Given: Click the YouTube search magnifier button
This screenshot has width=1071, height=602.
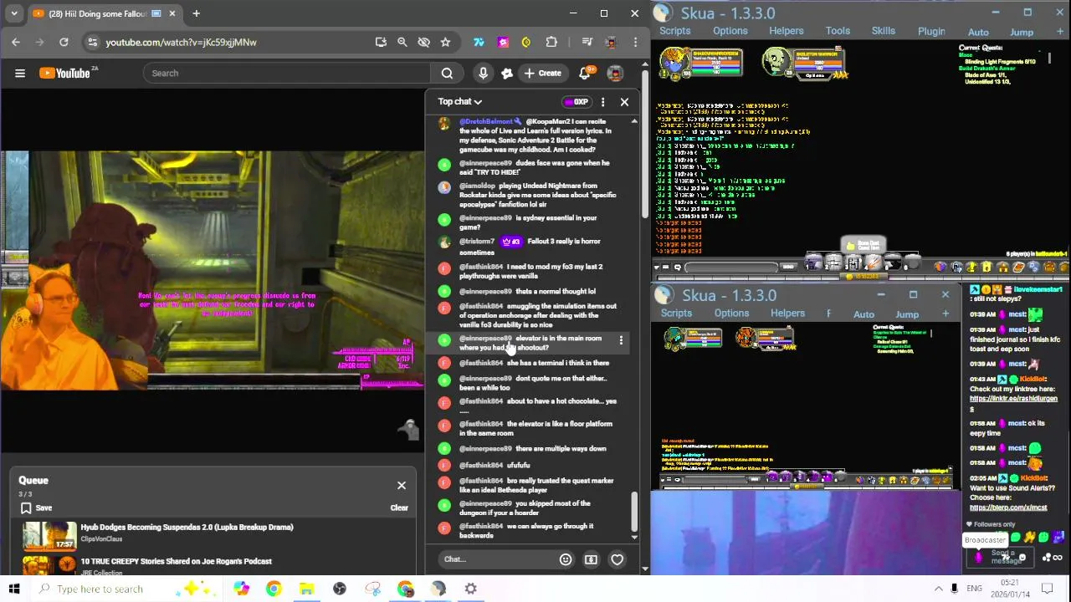Looking at the screenshot, I should tap(447, 73).
